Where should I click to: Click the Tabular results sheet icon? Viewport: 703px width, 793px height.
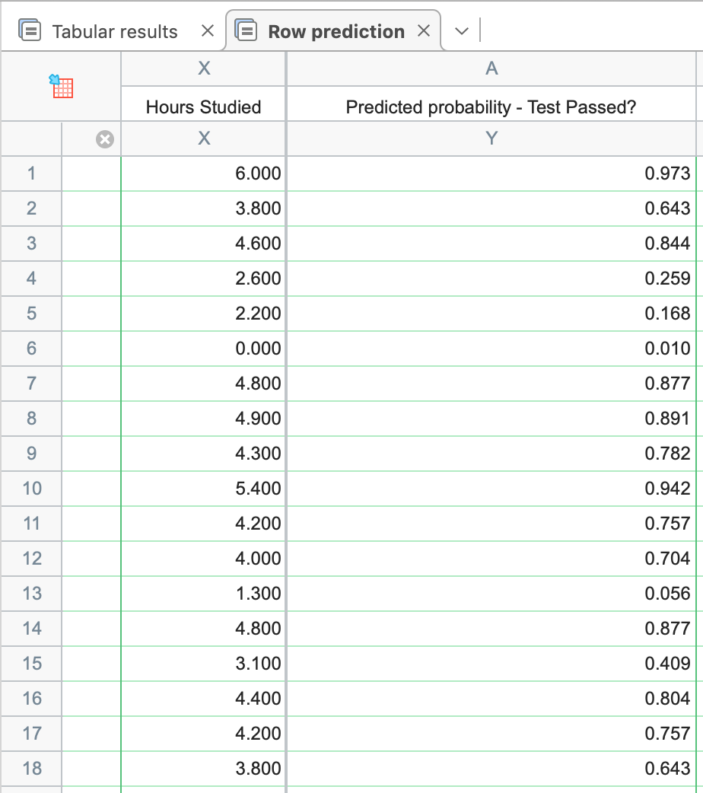(x=30, y=31)
